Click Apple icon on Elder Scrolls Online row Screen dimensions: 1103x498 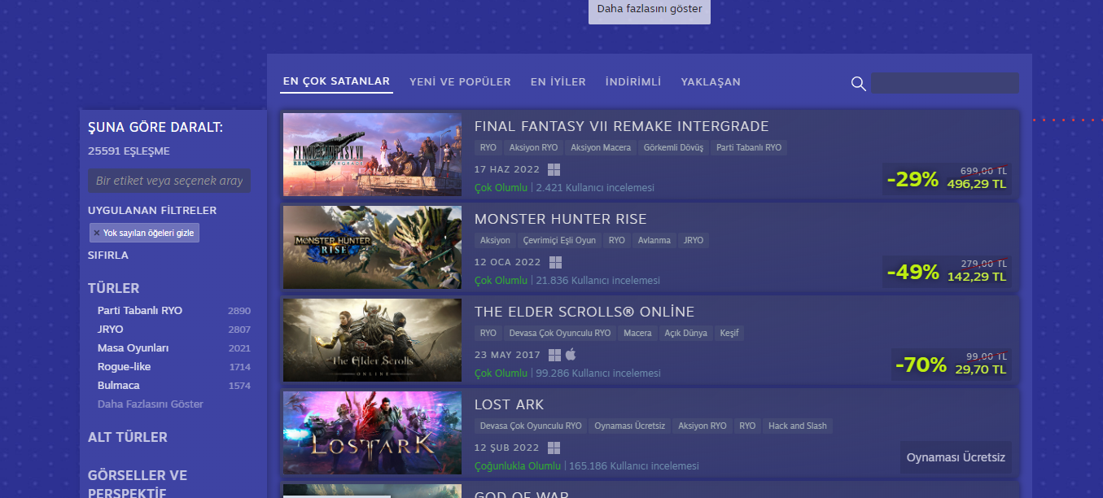pos(571,355)
